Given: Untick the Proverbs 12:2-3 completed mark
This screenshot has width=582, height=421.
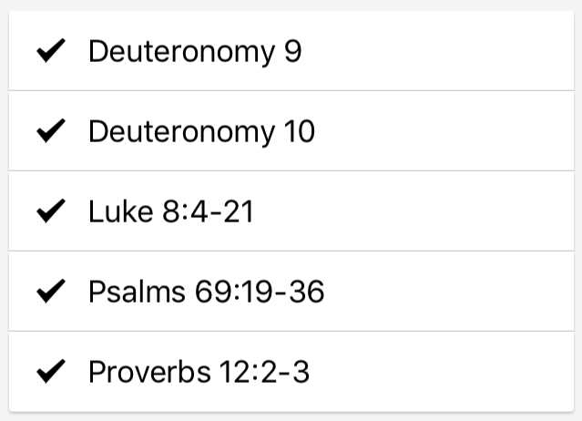Looking at the screenshot, I should coord(50,372).
